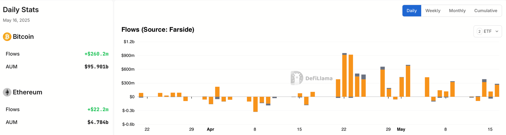Choose the Monthly flows view

coord(457,11)
